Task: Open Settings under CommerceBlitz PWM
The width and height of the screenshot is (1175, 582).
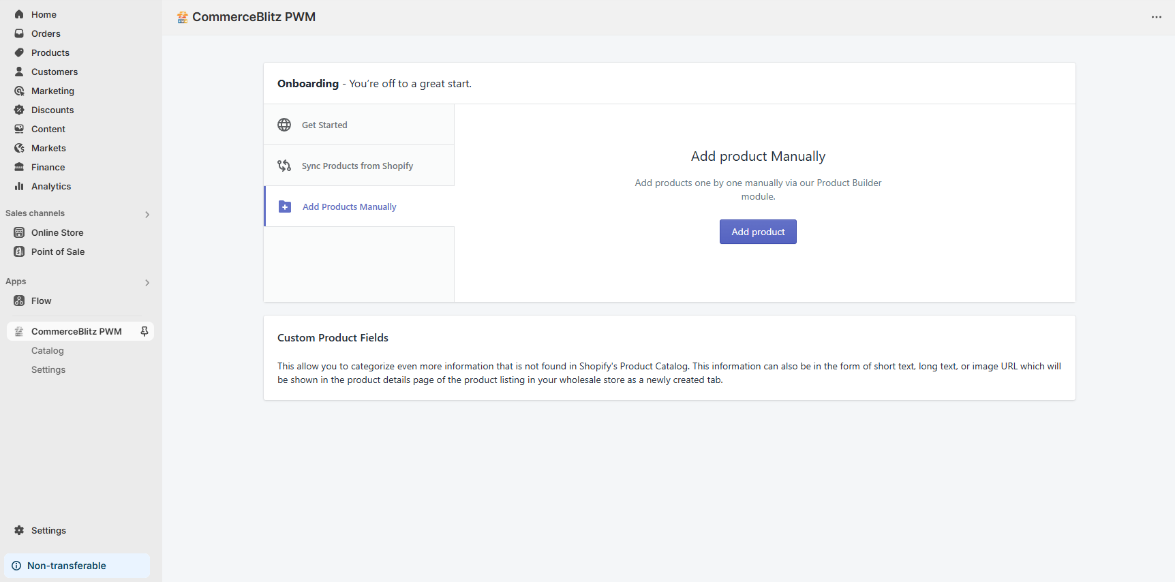Action: point(48,369)
